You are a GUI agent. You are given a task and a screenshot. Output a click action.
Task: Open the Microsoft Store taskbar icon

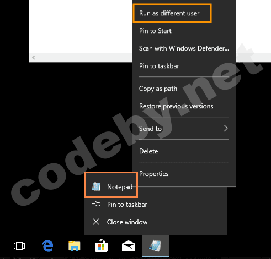click(x=101, y=246)
